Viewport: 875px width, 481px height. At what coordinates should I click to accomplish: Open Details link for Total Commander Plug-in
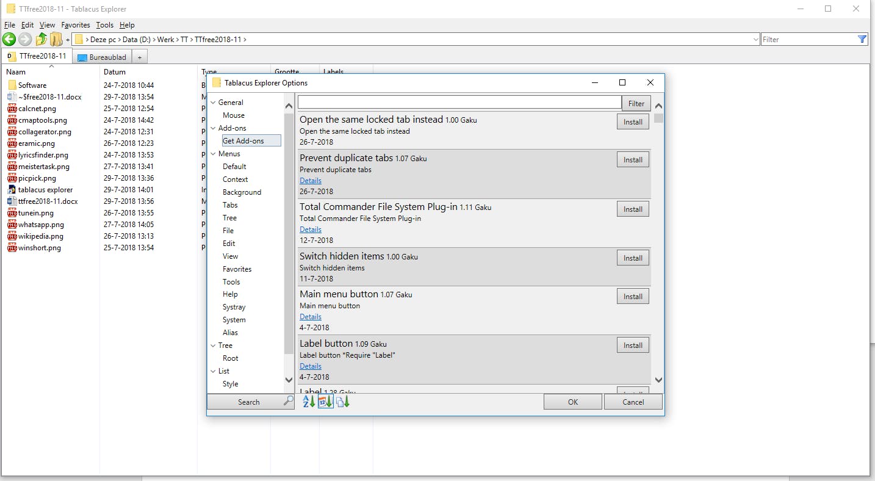[311, 230]
